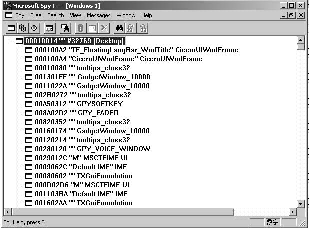Open the Messages menu
Viewport: 309px width, 228px height.
point(99,15)
